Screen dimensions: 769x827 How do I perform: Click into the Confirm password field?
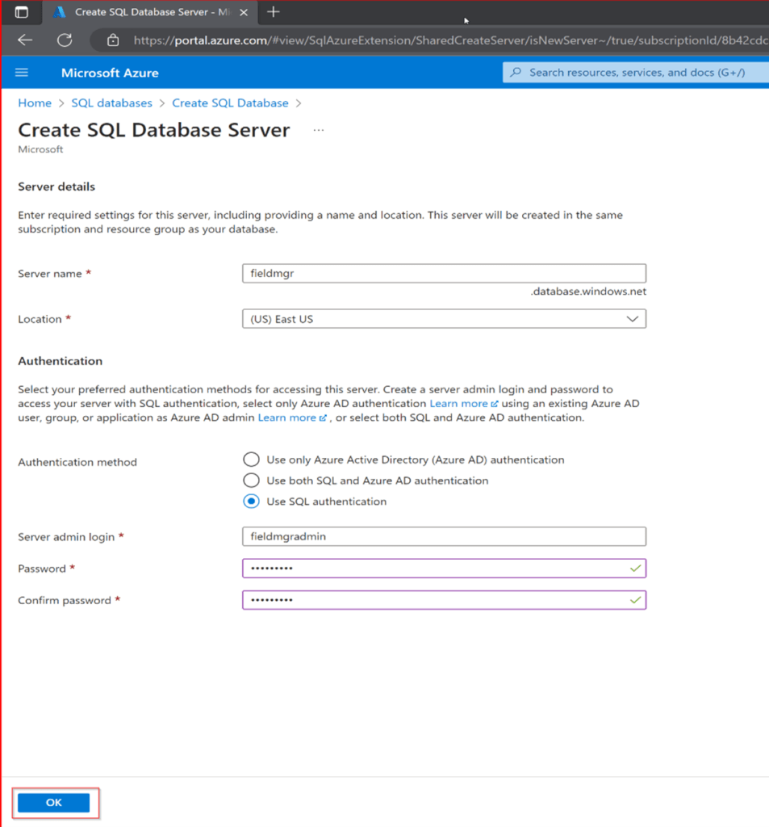point(444,600)
